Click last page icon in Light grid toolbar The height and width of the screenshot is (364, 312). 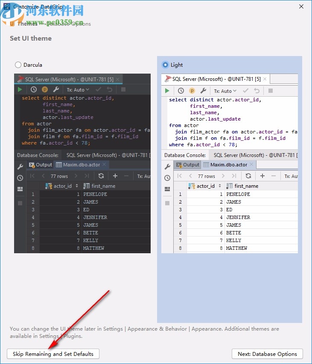[x=234, y=176]
